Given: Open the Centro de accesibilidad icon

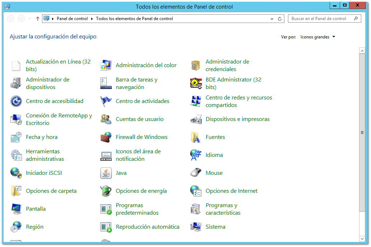Looking at the screenshot, I should (16, 101).
